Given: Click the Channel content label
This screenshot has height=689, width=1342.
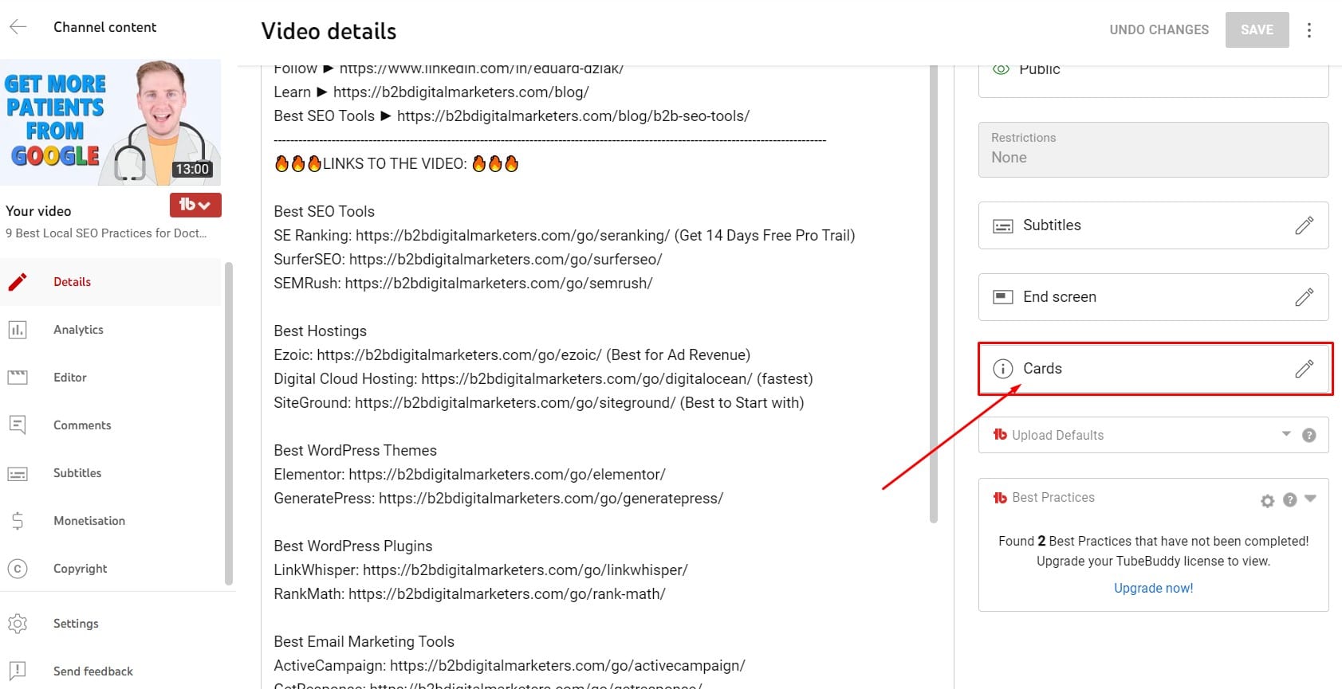Looking at the screenshot, I should (x=105, y=27).
